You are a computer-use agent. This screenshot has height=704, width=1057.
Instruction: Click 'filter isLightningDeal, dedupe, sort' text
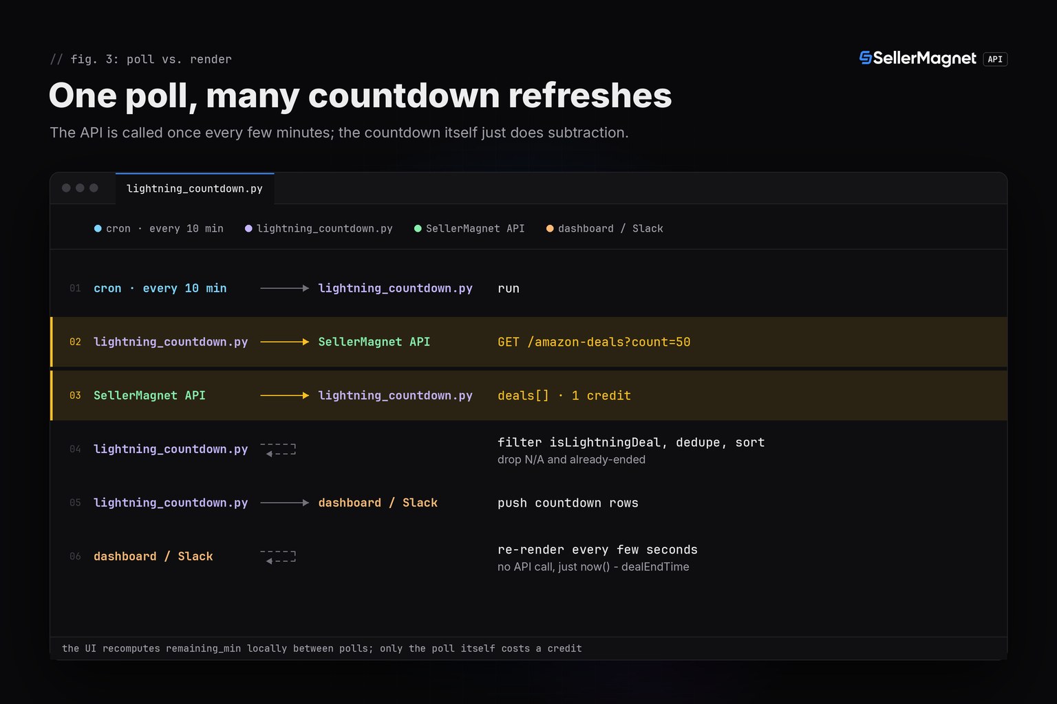(x=631, y=442)
